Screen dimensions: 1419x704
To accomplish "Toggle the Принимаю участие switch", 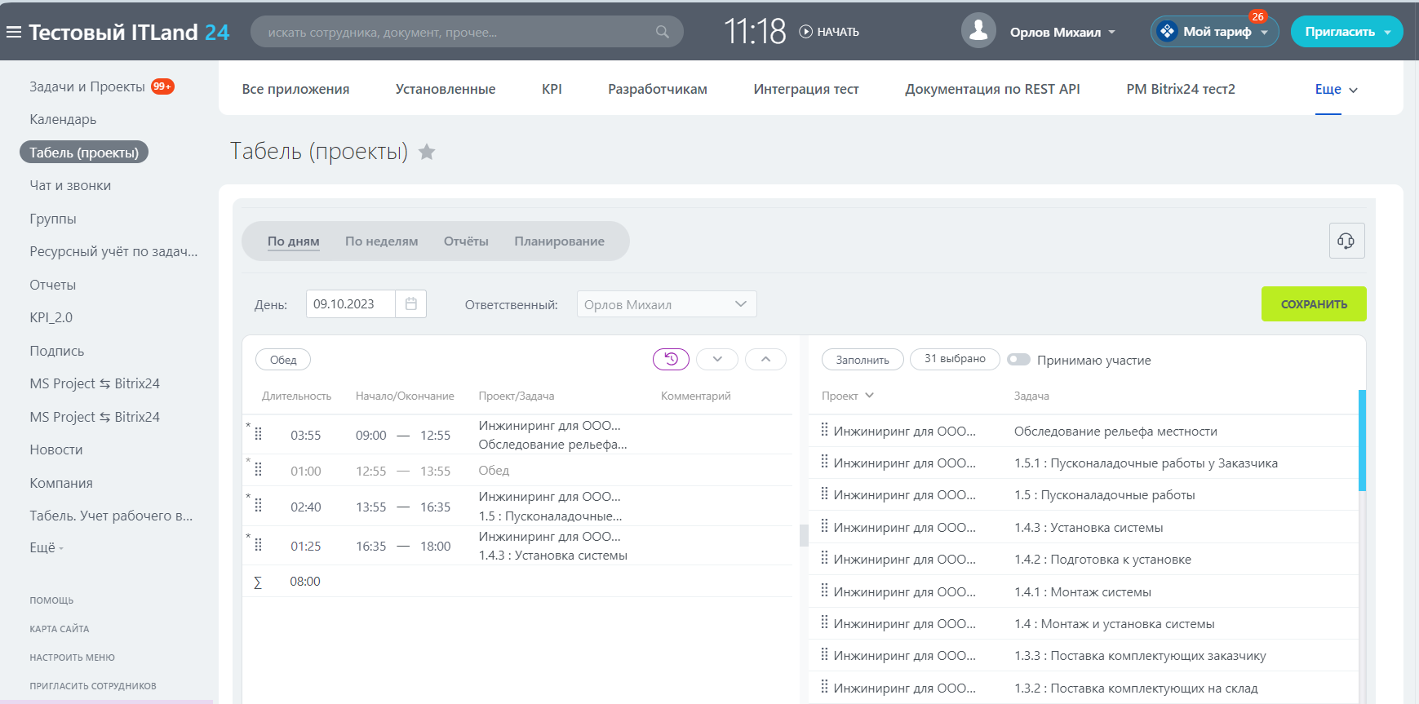I will 1018,360.
